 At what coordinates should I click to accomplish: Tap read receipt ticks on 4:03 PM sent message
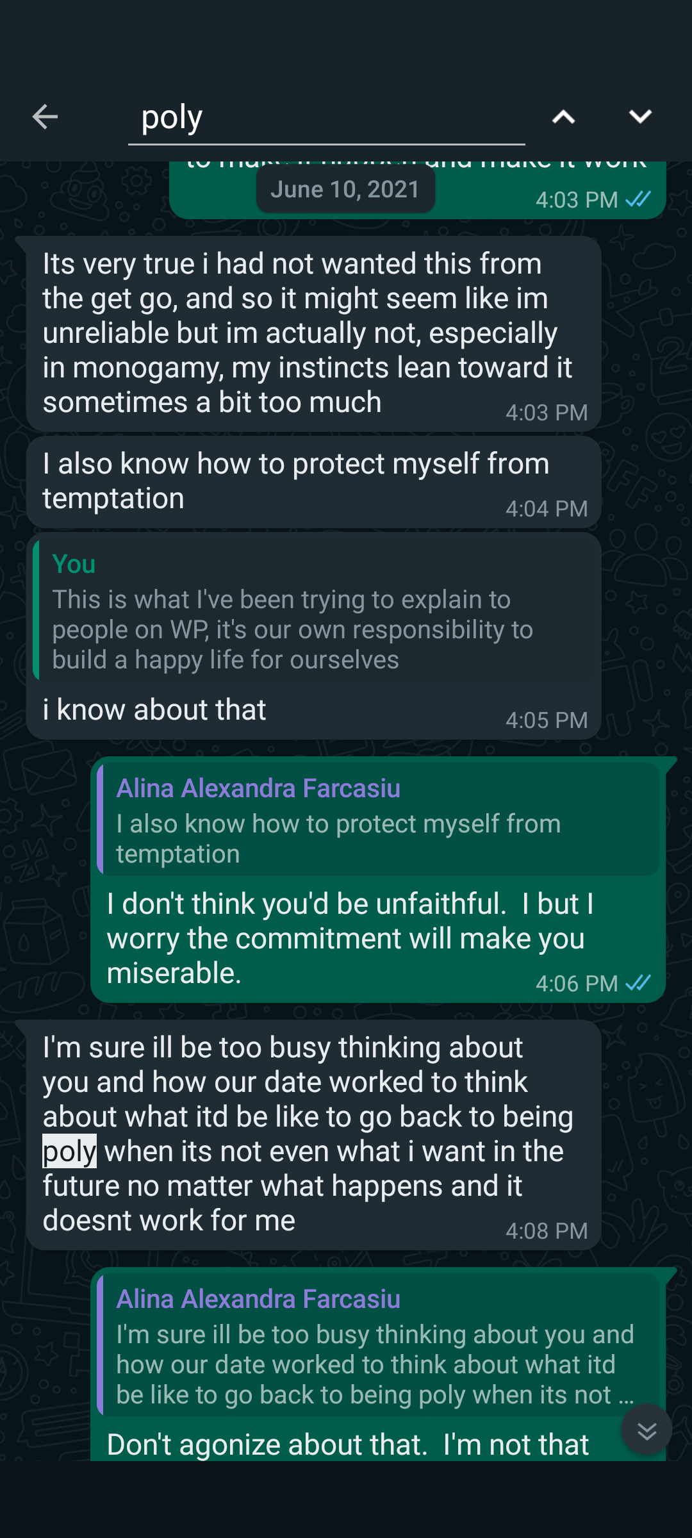click(638, 199)
